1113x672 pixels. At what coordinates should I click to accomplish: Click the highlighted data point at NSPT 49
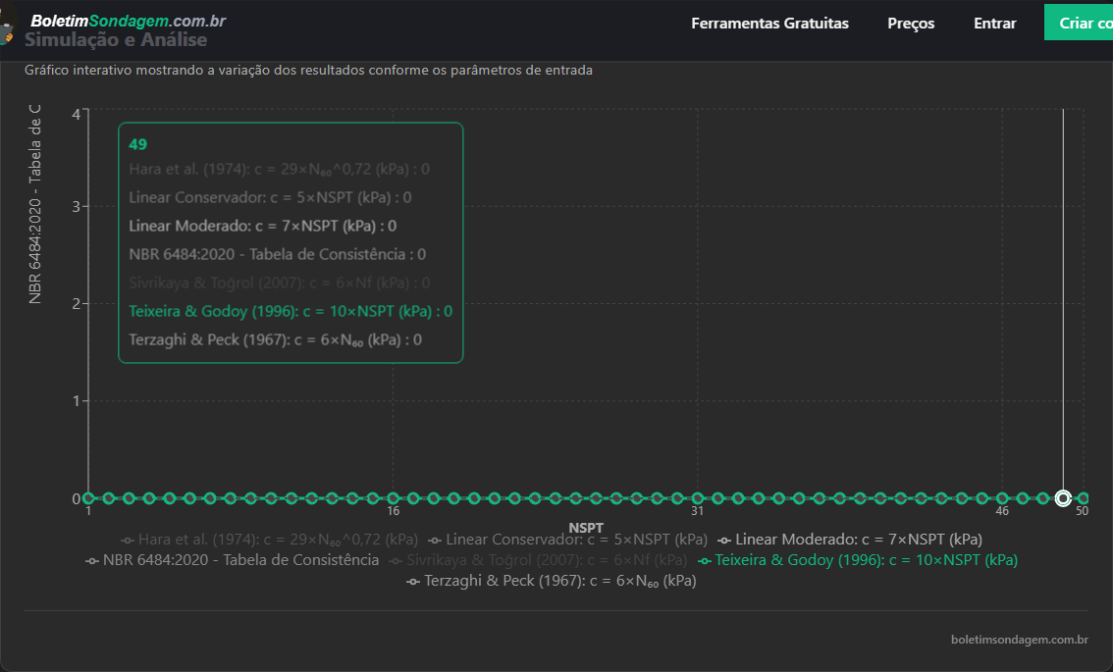coord(1063,498)
